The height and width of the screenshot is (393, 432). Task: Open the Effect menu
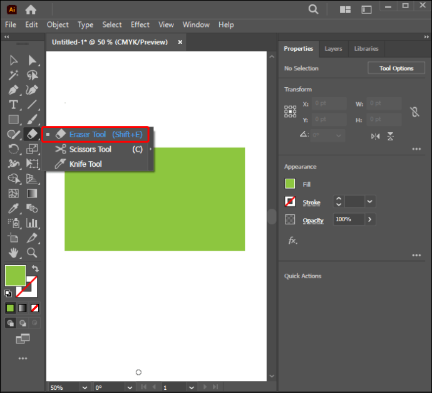(140, 25)
